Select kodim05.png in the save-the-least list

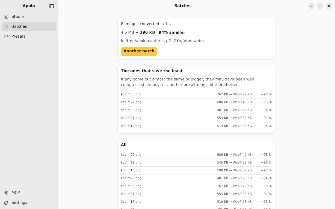(x=196, y=94)
